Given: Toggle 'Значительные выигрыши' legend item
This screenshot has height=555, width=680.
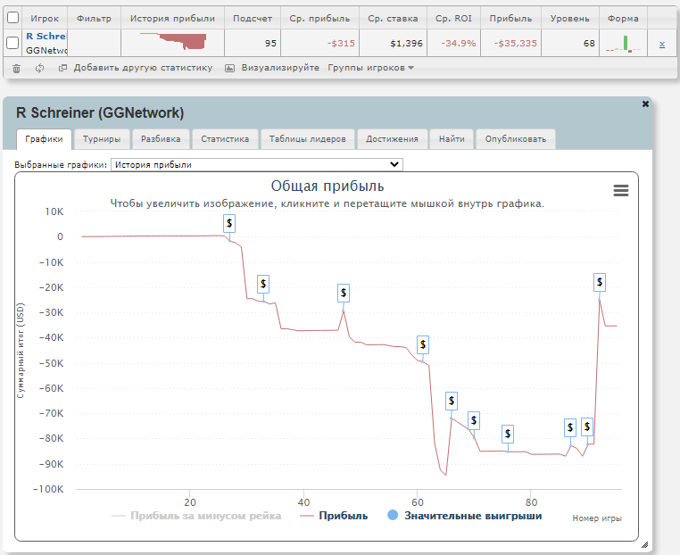Looking at the screenshot, I should [x=464, y=516].
